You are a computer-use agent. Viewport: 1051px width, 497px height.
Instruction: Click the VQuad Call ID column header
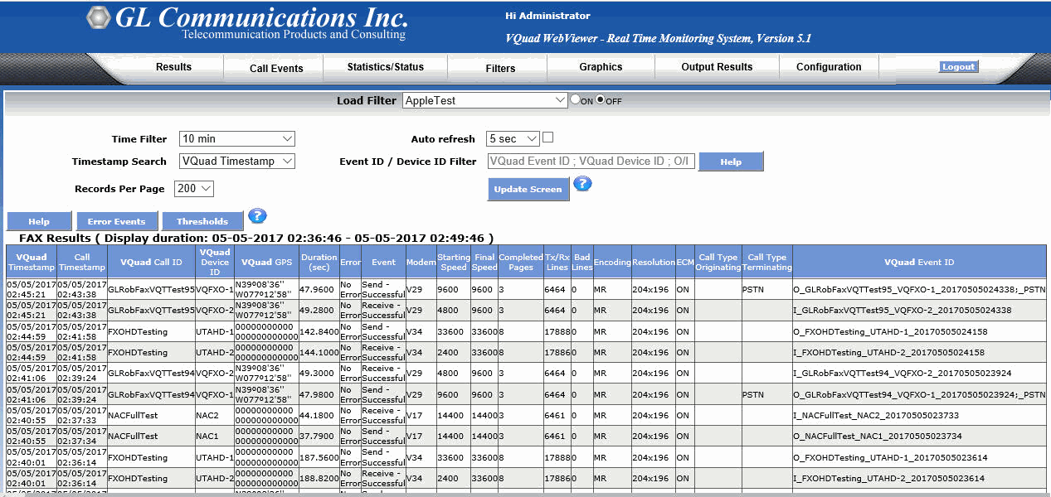(x=151, y=262)
